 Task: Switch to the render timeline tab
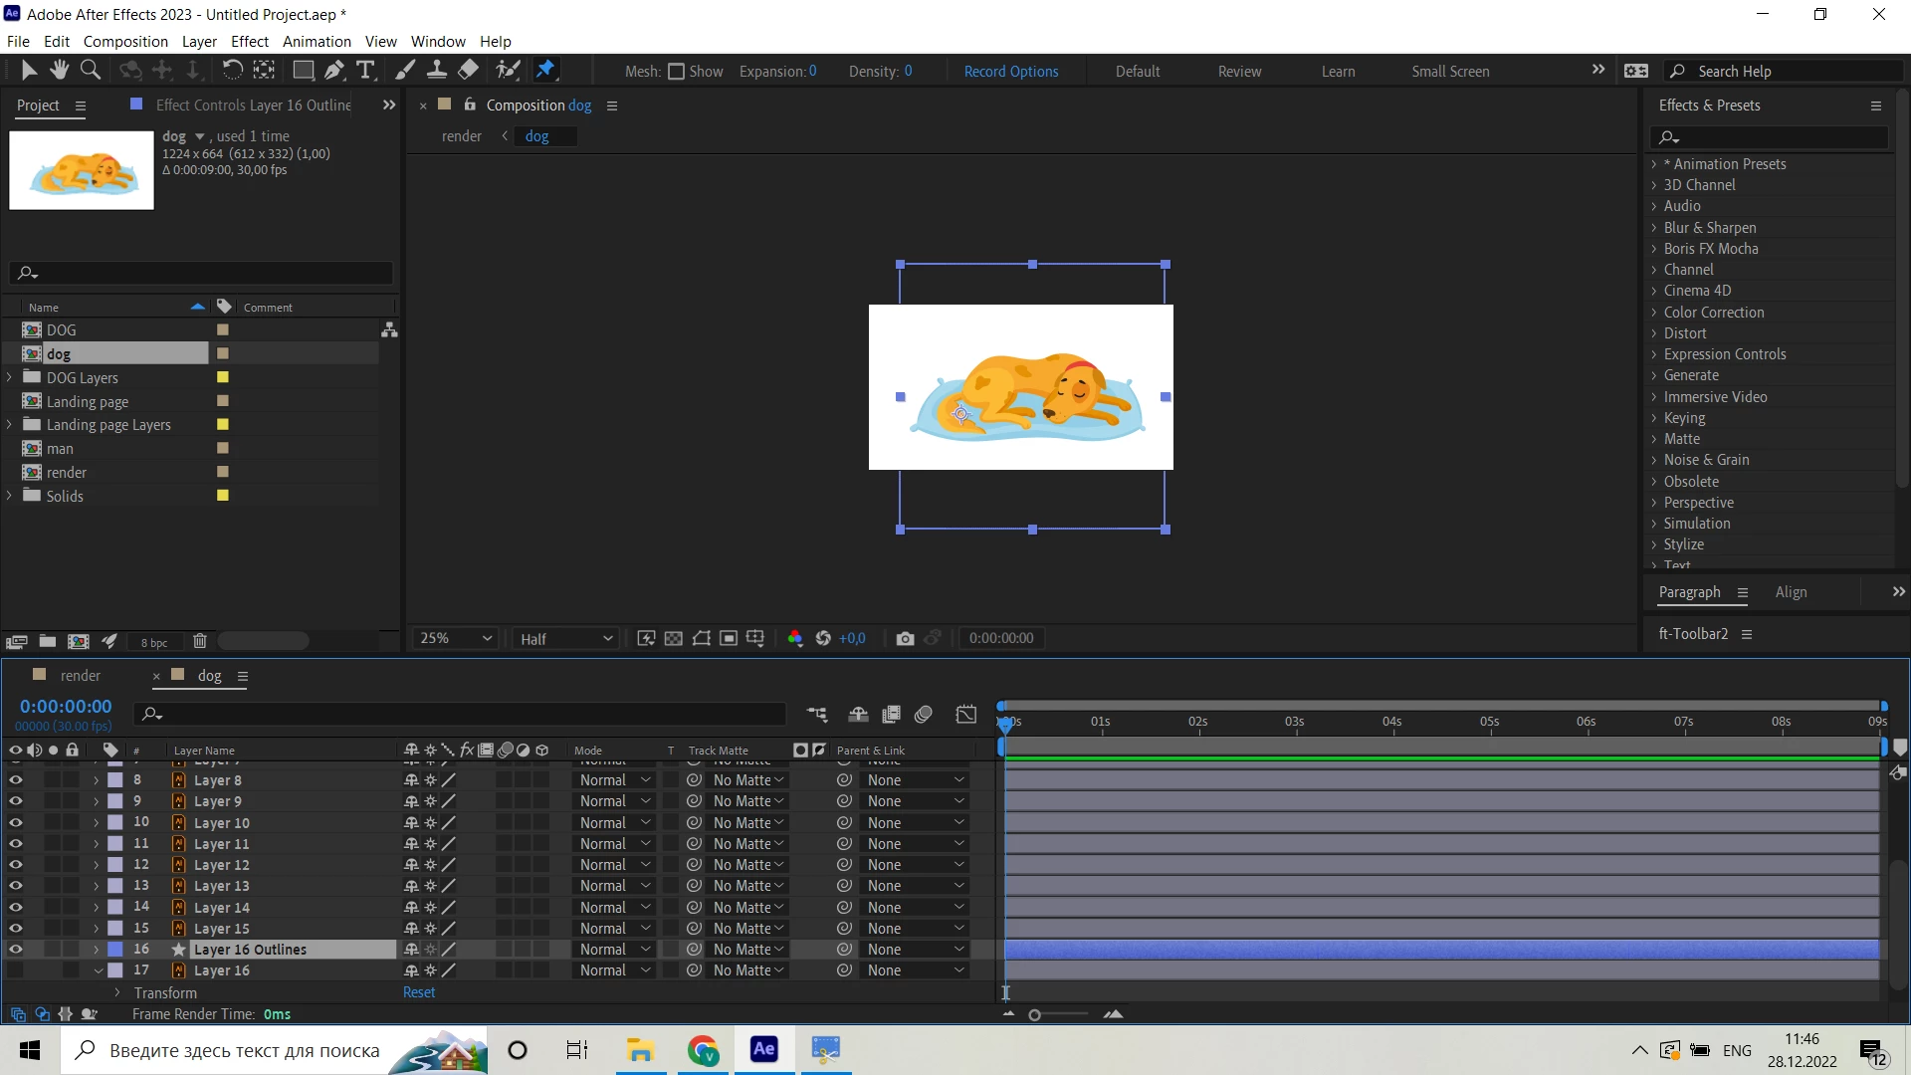[80, 676]
